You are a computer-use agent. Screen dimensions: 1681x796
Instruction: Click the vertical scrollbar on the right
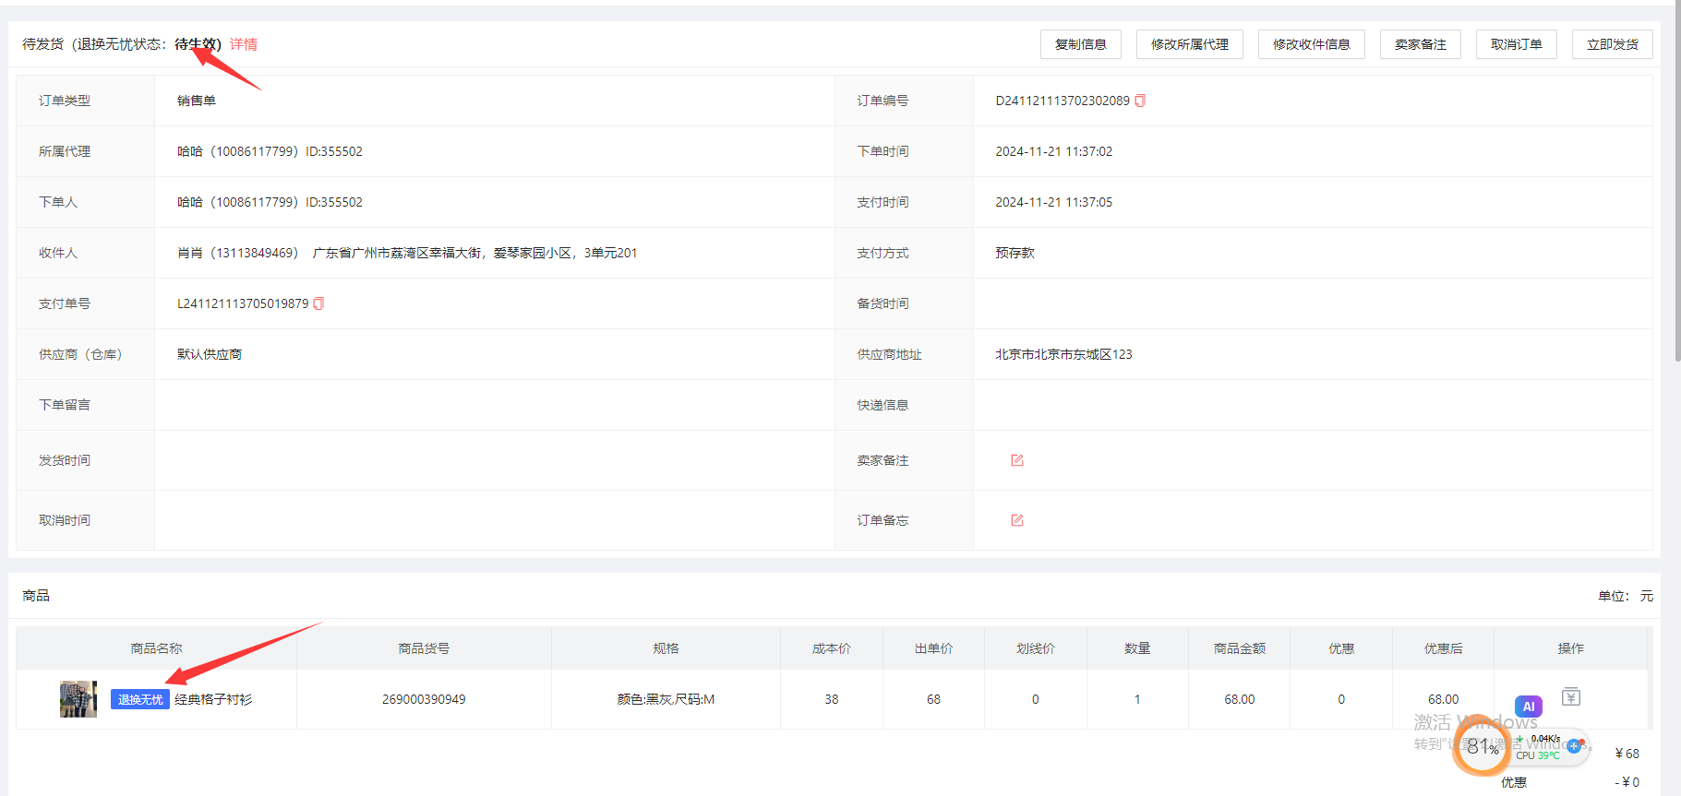point(1676,184)
